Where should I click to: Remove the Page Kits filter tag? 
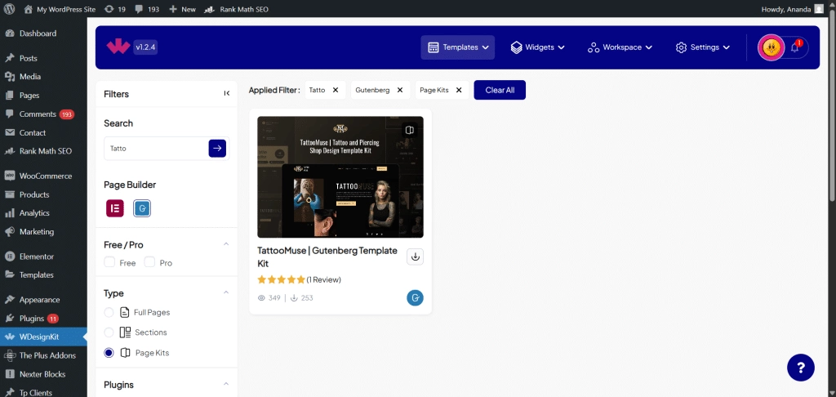point(459,90)
